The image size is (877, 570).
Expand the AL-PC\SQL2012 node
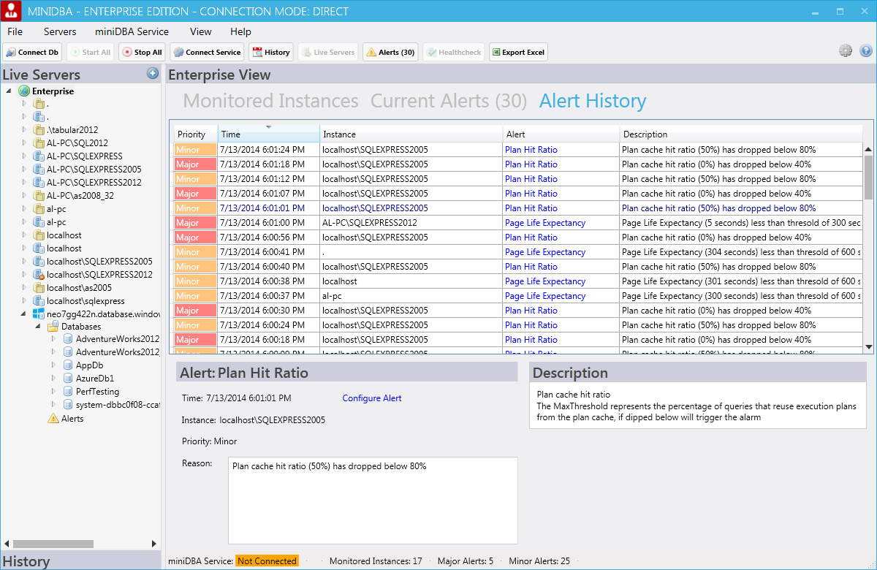23,143
